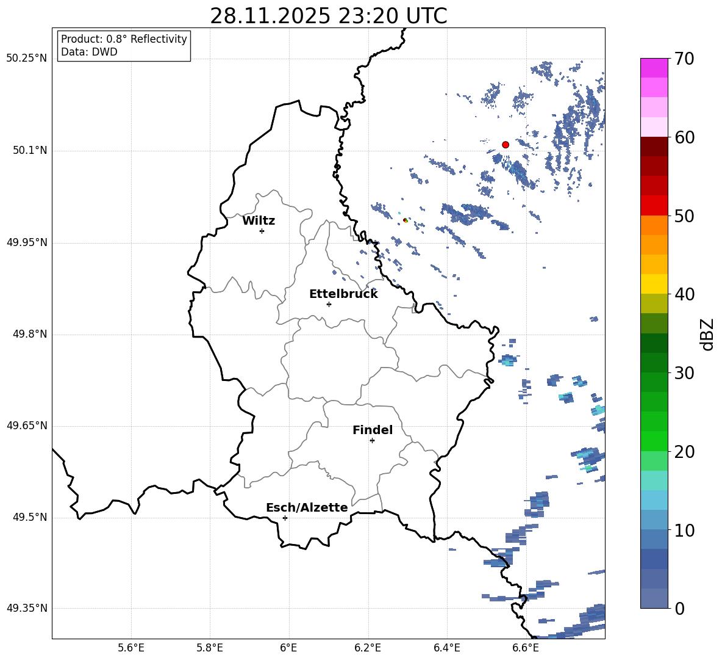Viewport: 722px width, 660px height.
Task: Click the small multicolored radar pixel near 6.3°E
Action: point(405,220)
